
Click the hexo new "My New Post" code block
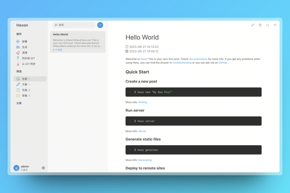tap(193, 92)
